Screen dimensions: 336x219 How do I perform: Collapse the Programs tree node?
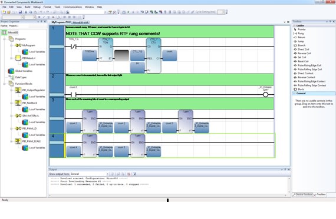point(4,39)
